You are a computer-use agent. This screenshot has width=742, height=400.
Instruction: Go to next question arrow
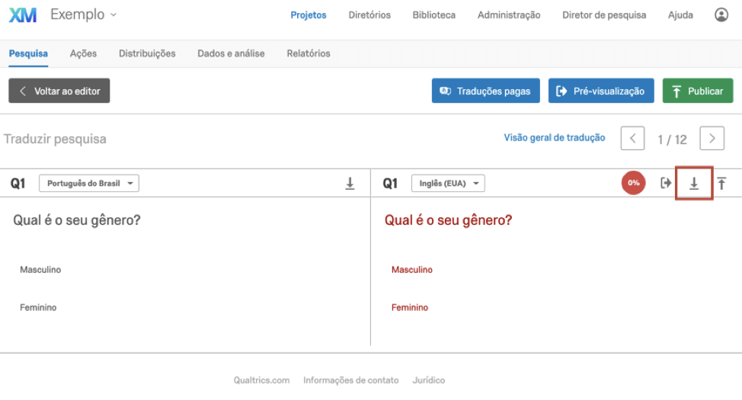(712, 139)
